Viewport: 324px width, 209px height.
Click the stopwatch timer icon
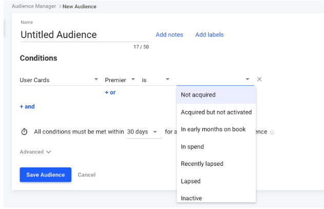[24, 131]
